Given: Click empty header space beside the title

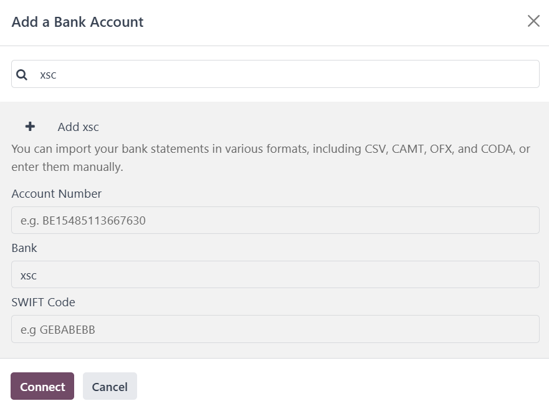Looking at the screenshot, I should click(337, 22).
